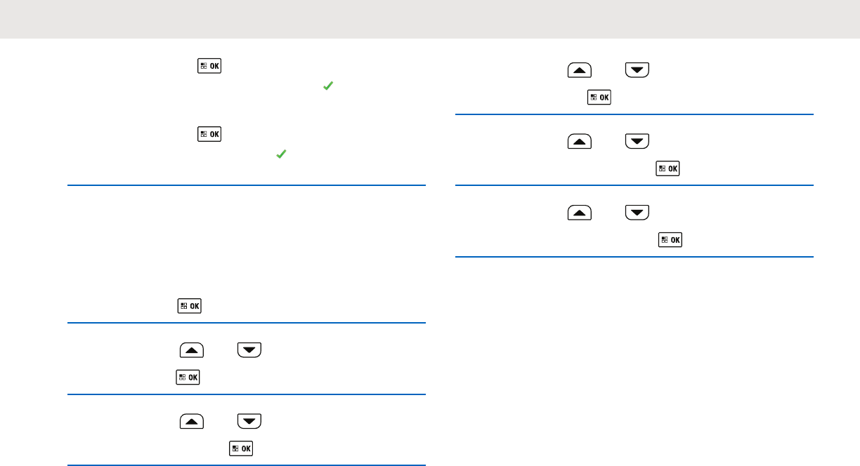Click the last down arrow key in left column
Image resolution: width=860 pixels, height=466 pixels.
[249, 421]
